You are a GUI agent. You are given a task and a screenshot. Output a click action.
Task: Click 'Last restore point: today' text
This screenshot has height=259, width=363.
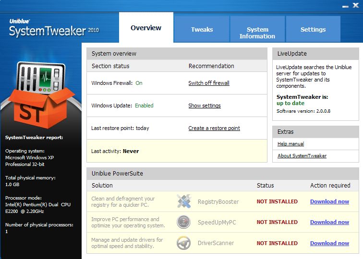point(120,128)
